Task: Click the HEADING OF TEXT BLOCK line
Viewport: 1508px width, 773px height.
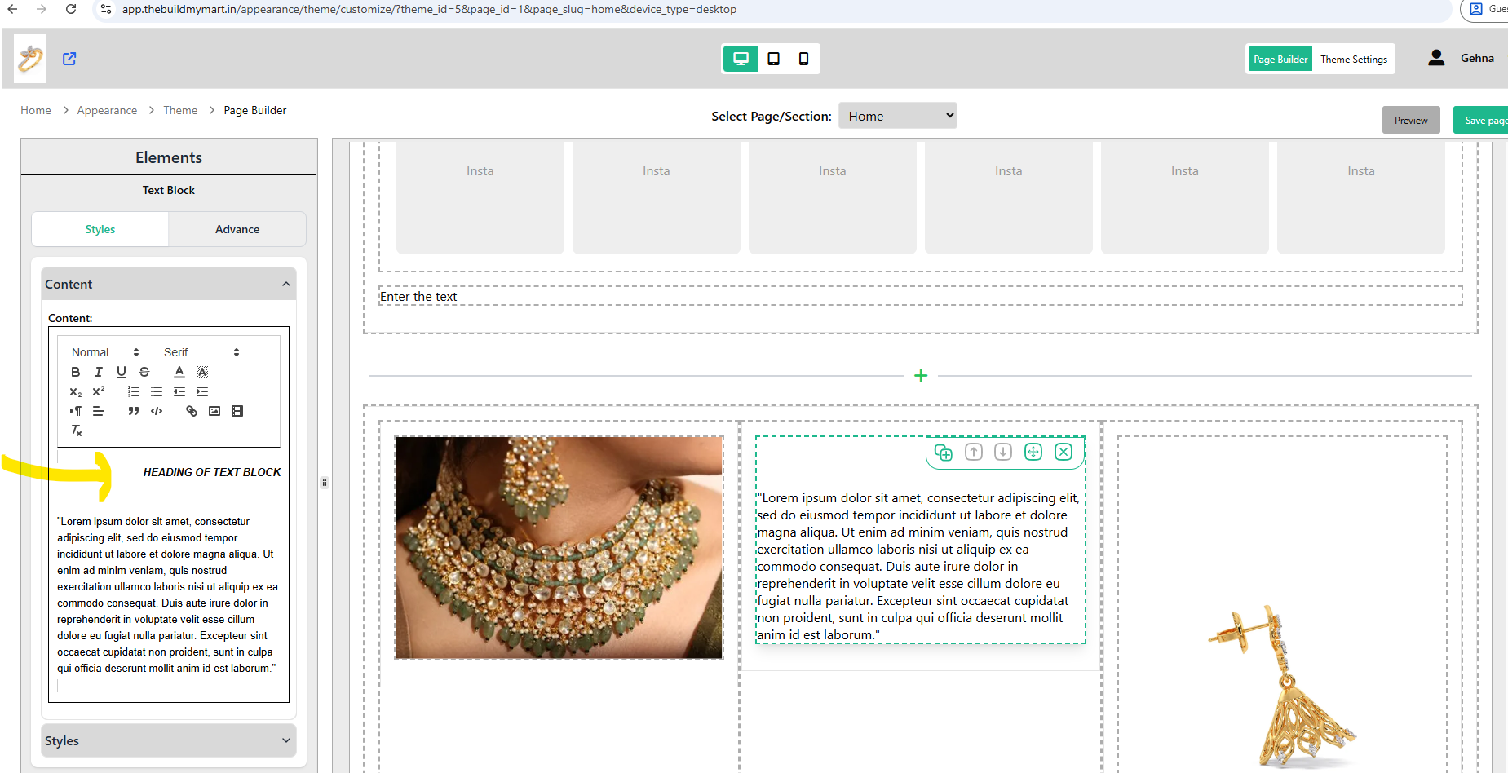Action: point(212,472)
